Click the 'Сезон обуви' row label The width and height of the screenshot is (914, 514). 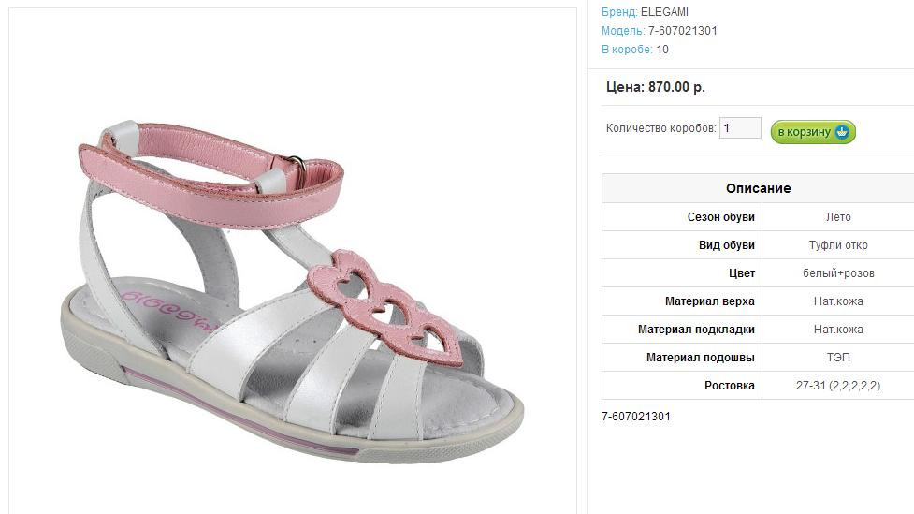pos(721,217)
